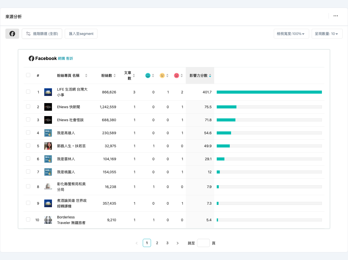Check the row for 我是高雄人

click(28, 132)
